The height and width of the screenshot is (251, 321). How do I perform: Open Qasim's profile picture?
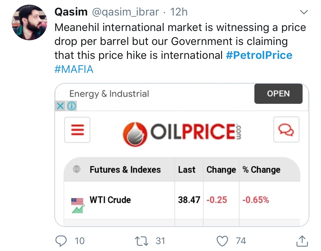point(29,22)
